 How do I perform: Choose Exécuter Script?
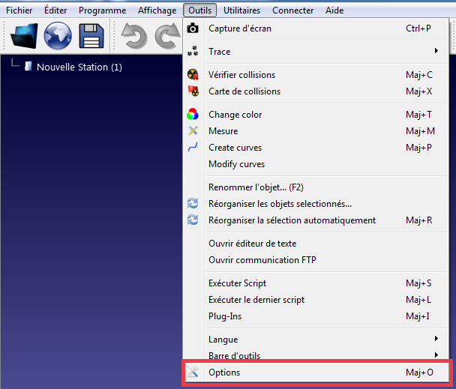point(316,283)
